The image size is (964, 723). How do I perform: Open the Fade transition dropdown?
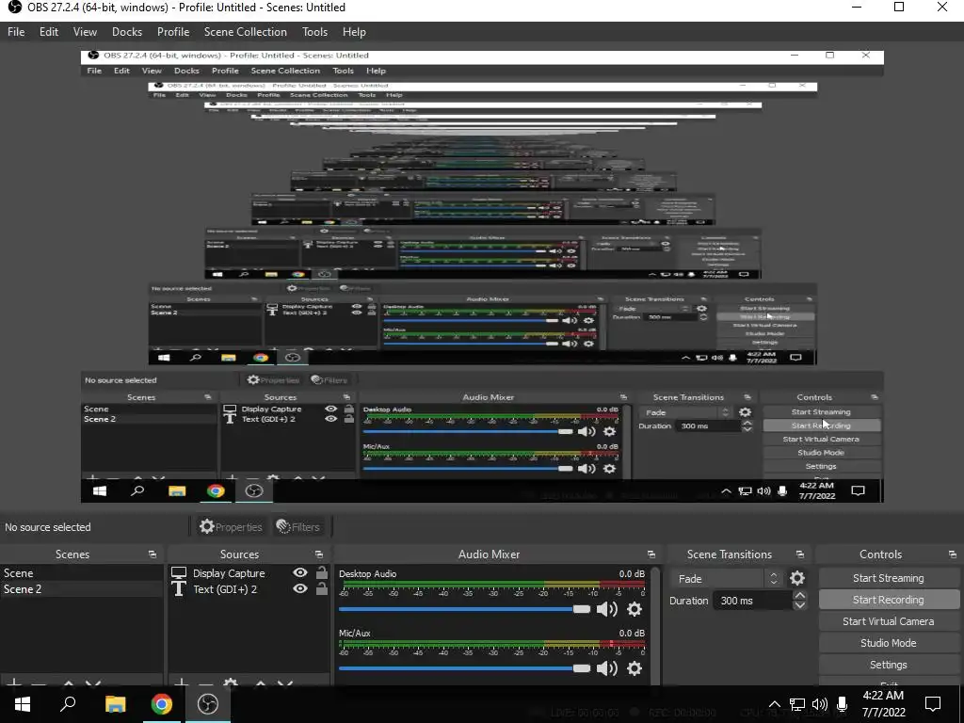point(727,579)
